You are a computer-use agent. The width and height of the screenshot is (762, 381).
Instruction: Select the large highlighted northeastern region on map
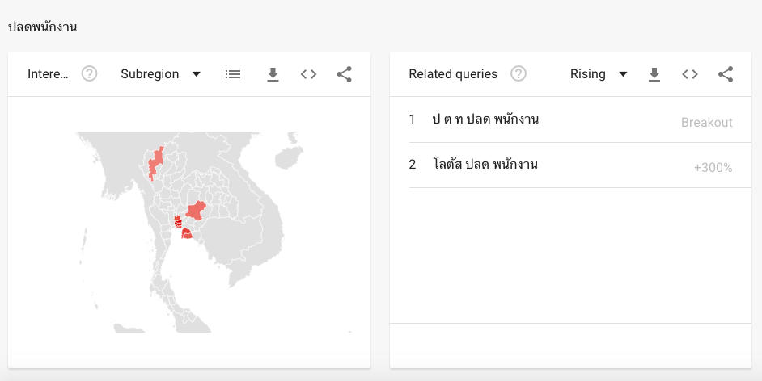[197, 211]
